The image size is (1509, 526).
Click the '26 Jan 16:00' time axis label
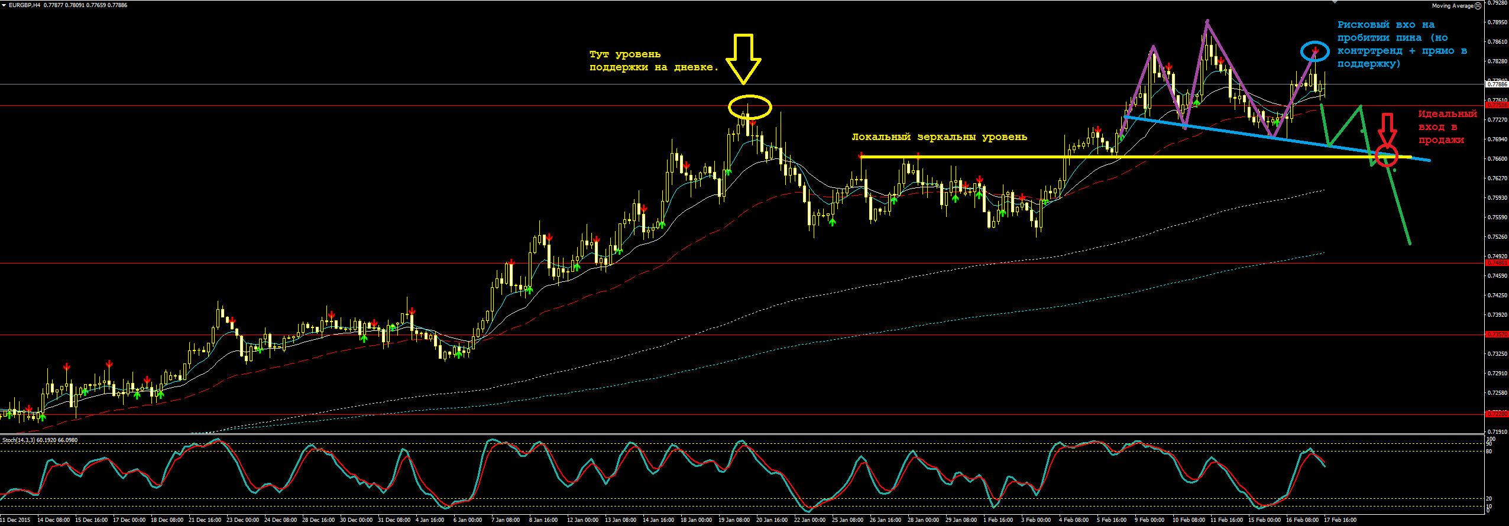tap(886, 520)
